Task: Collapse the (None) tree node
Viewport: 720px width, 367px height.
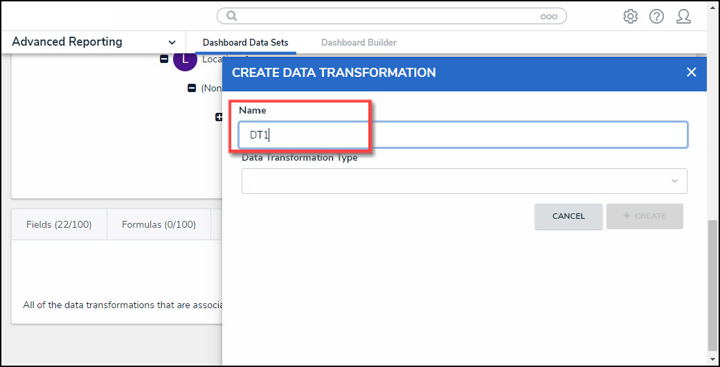Action: point(192,89)
